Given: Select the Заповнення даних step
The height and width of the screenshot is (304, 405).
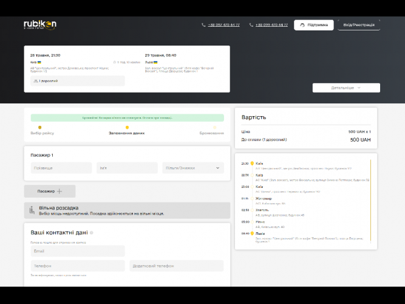Looking at the screenshot, I should tap(126, 133).
